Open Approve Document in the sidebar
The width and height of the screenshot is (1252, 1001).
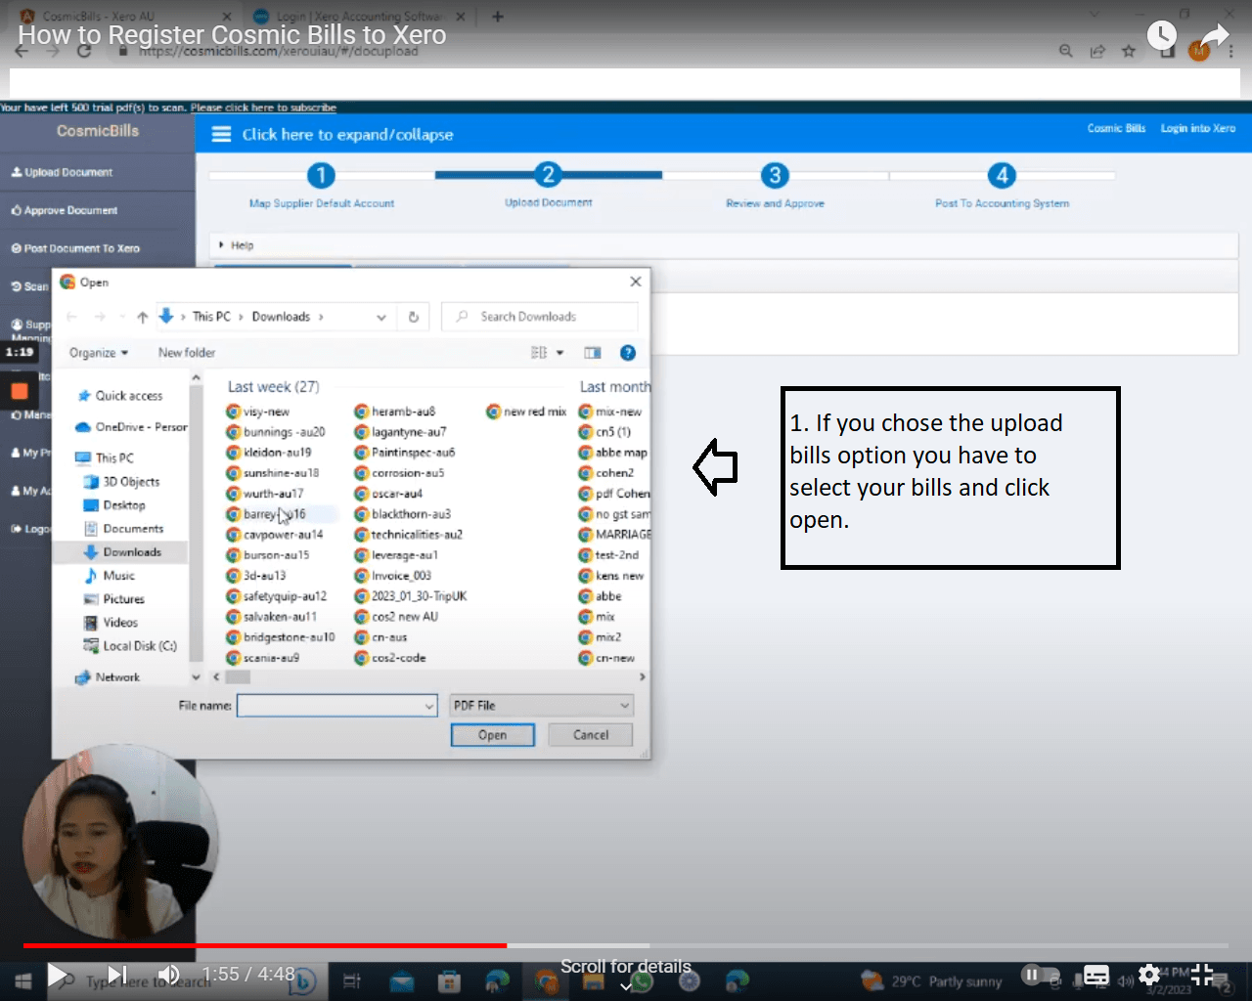pos(65,210)
